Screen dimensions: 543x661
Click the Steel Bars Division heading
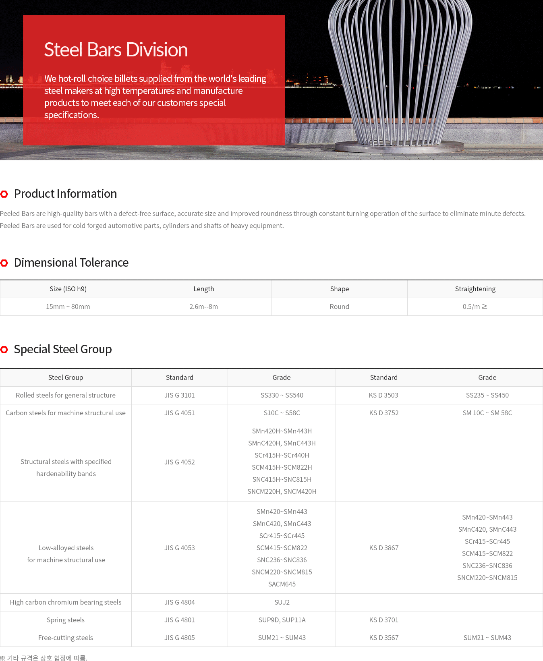point(116,50)
